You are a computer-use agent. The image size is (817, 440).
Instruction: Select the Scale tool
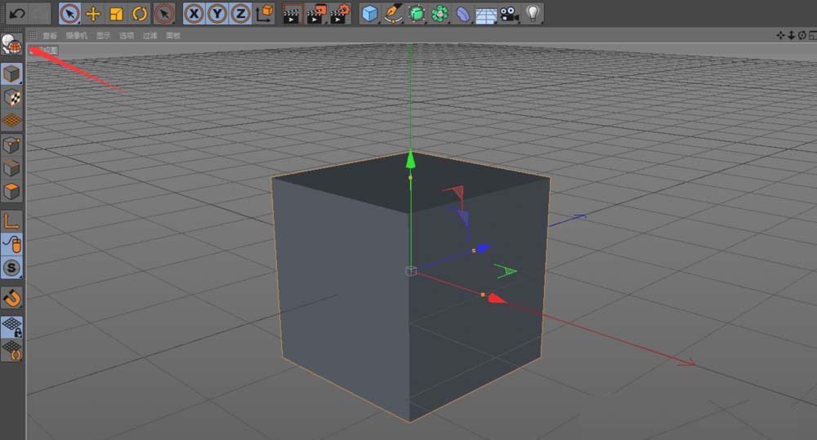pos(116,13)
